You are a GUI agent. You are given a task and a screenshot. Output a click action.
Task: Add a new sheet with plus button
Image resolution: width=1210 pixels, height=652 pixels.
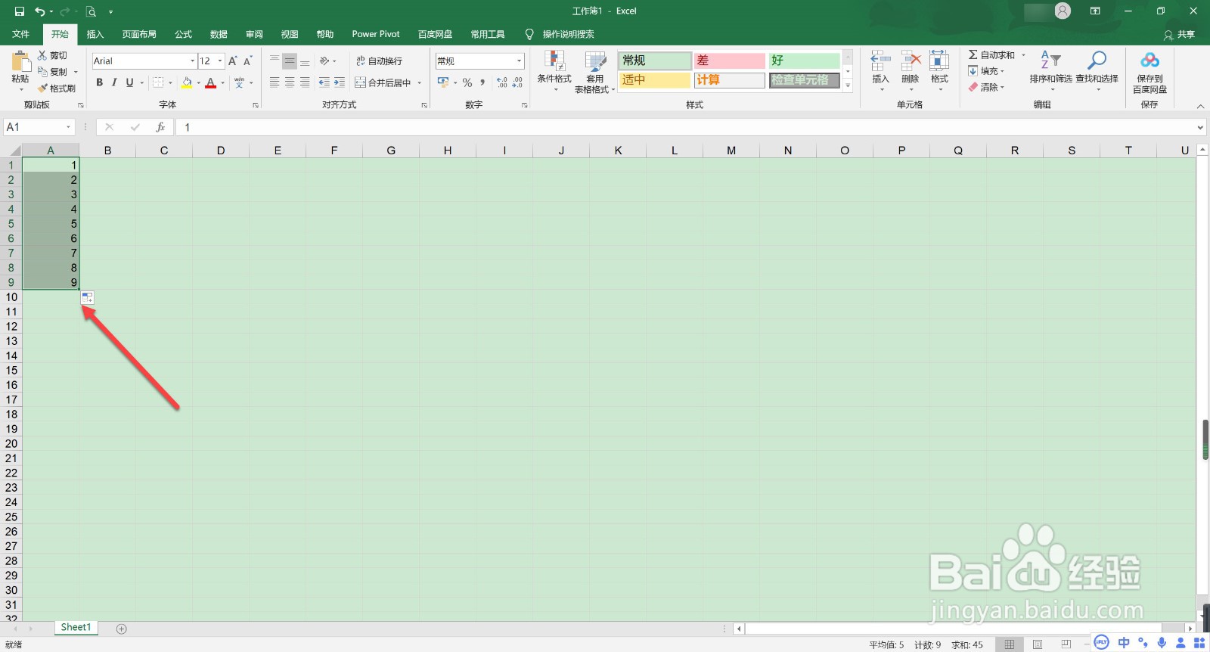click(x=122, y=629)
